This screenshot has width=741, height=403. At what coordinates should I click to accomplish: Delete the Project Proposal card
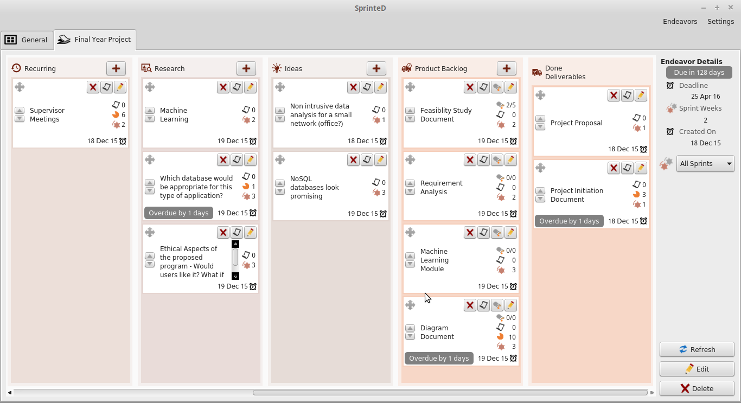coord(614,95)
